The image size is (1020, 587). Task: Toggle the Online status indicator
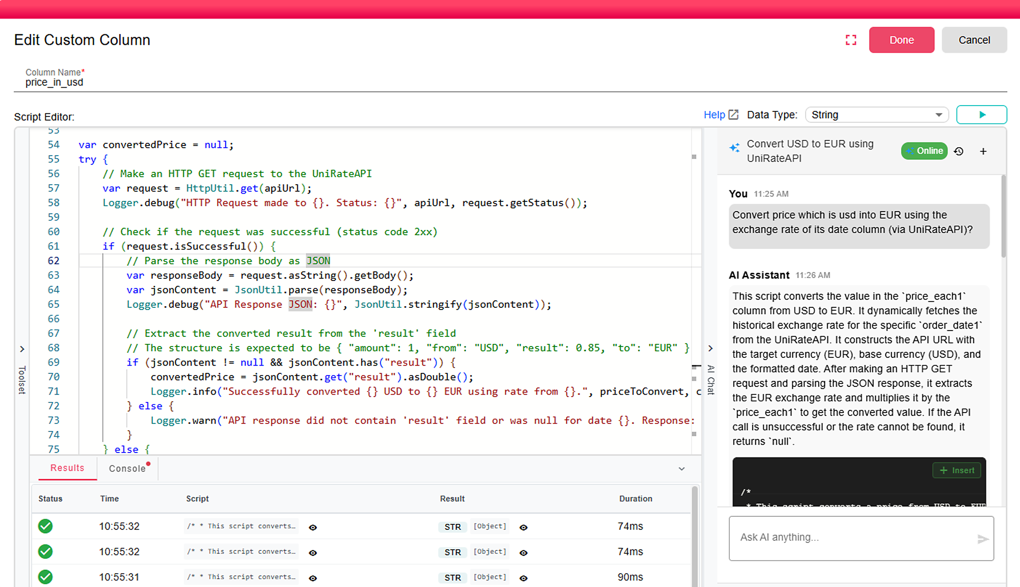924,151
